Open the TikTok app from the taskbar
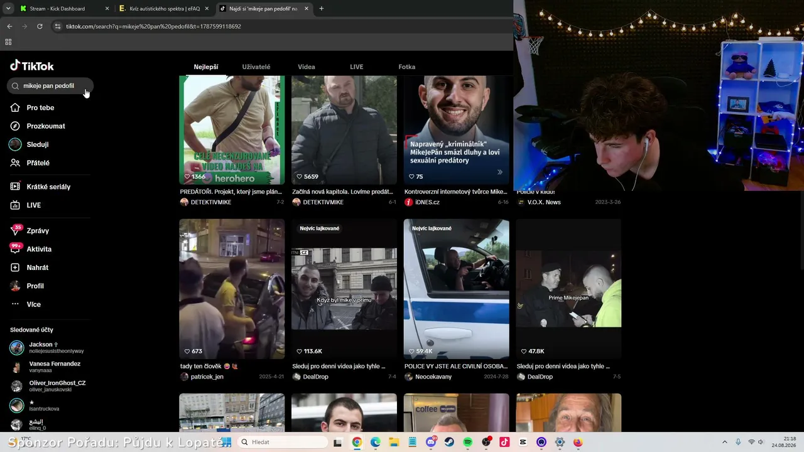 (x=504, y=442)
